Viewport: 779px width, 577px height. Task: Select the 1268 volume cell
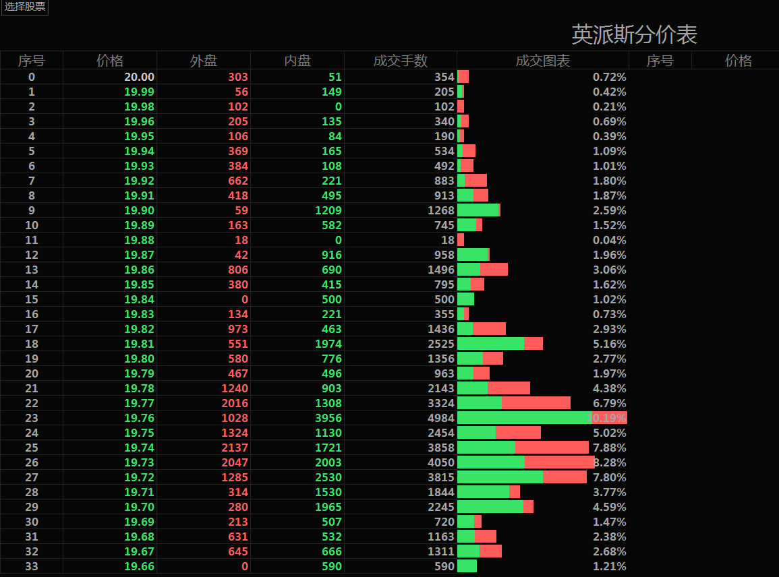(x=441, y=210)
